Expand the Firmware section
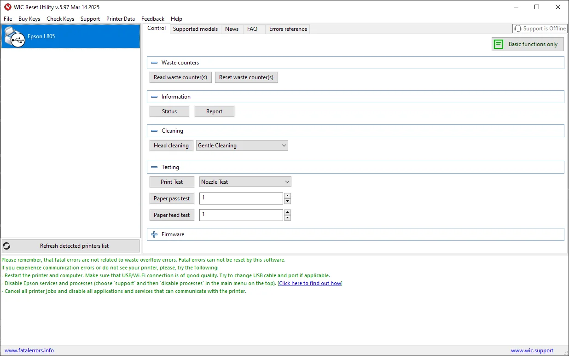Viewport: 569px width, 356px height. tap(154, 234)
